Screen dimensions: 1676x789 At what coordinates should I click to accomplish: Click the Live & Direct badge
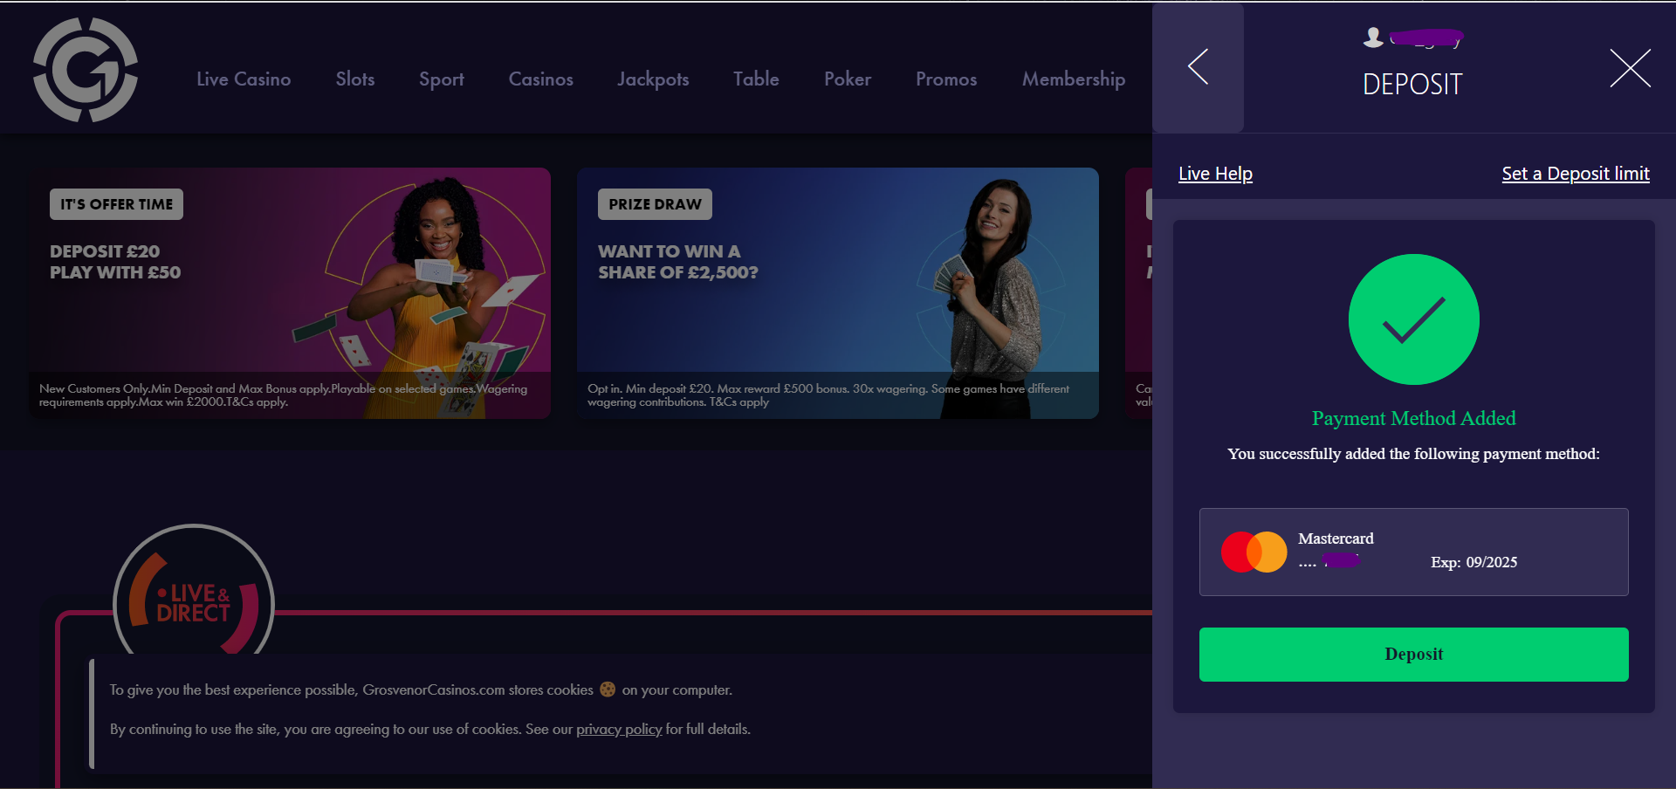pos(194,592)
